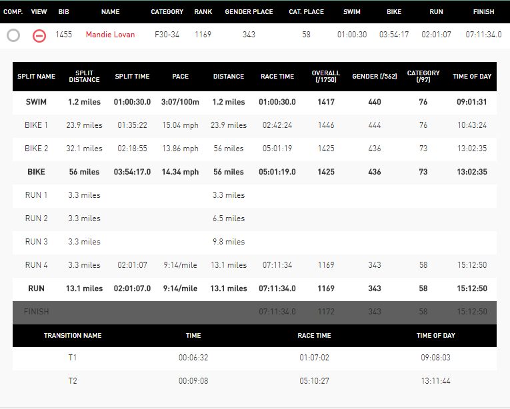
Task: Select T1 time of day 09:08:03
Action: click(435, 358)
